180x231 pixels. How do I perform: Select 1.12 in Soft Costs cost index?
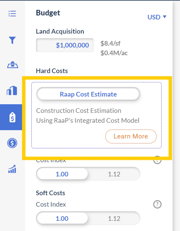point(114,218)
